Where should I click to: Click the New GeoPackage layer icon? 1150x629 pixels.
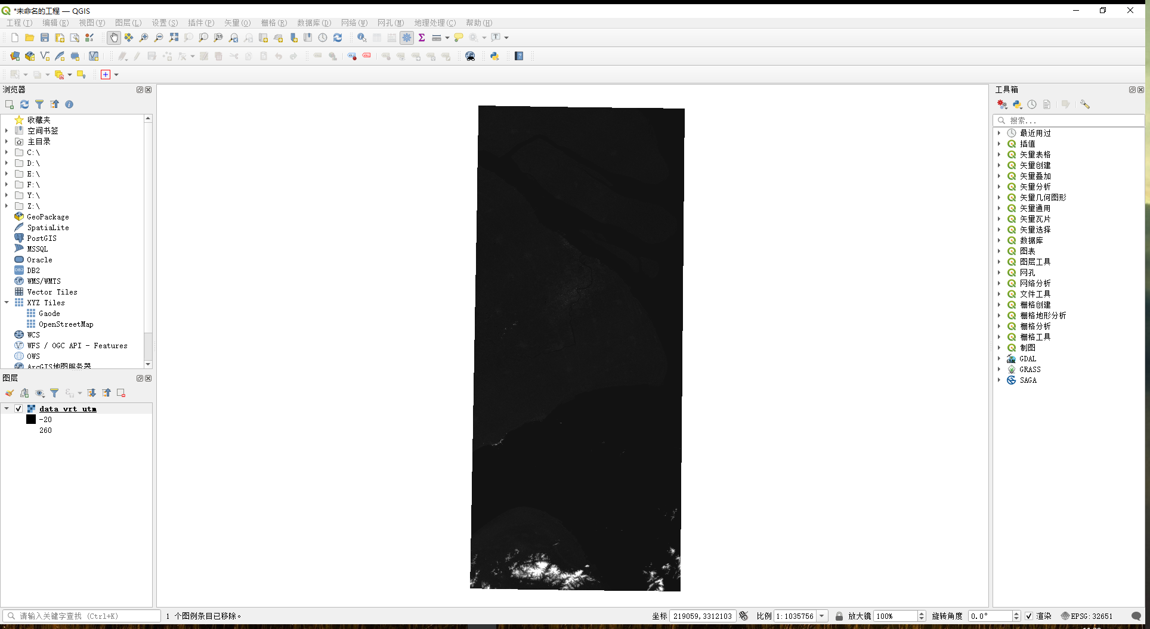[30, 56]
